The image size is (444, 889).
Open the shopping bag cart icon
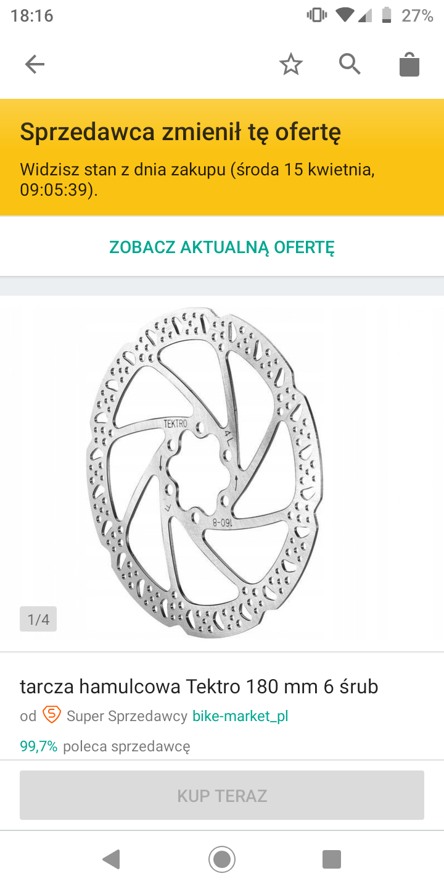pyautogui.click(x=409, y=64)
